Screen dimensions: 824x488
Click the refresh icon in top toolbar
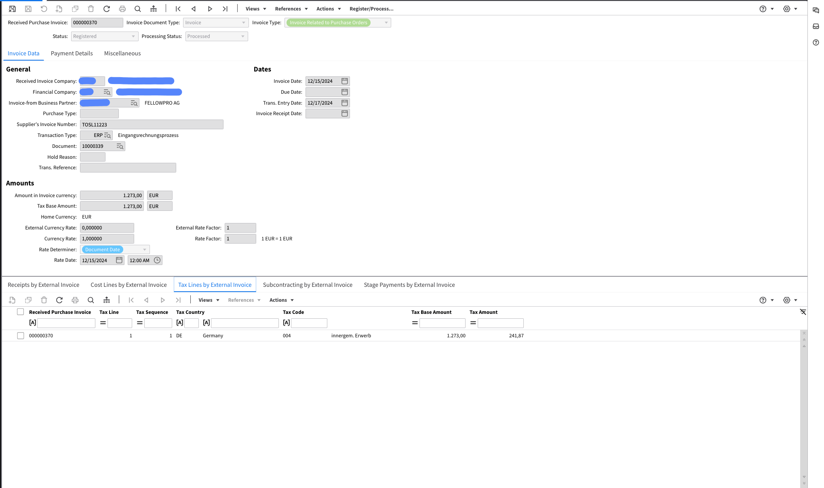pyautogui.click(x=107, y=9)
